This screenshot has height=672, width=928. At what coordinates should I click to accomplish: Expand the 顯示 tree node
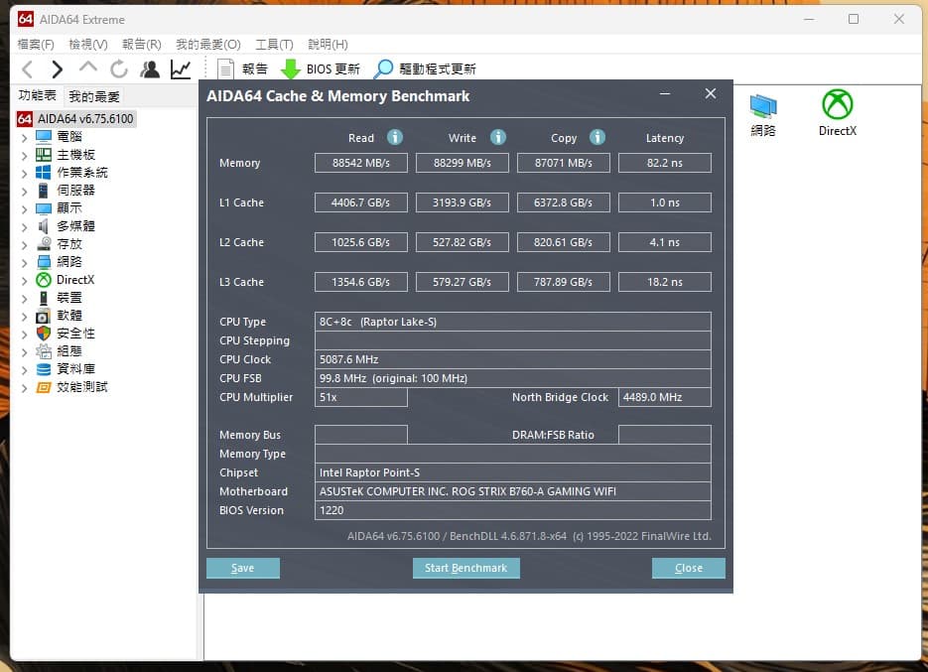tap(24, 209)
